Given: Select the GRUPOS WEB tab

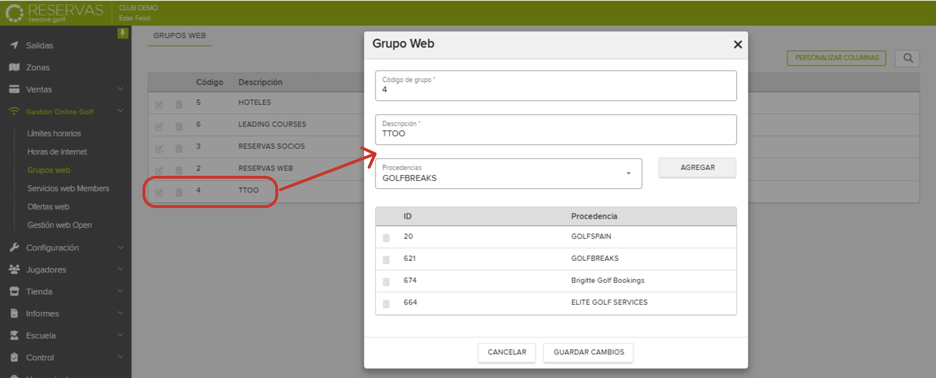Looking at the screenshot, I should pyautogui.click(x=179, y=36).
